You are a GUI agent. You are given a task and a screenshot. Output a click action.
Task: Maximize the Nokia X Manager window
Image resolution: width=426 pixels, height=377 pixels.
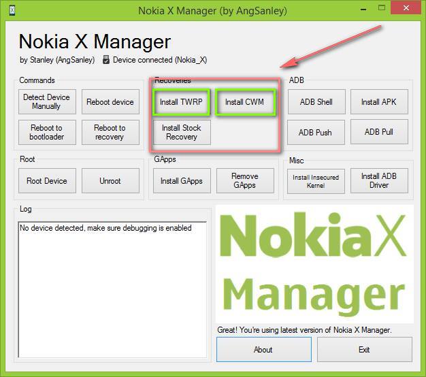[x=382, y=8]
